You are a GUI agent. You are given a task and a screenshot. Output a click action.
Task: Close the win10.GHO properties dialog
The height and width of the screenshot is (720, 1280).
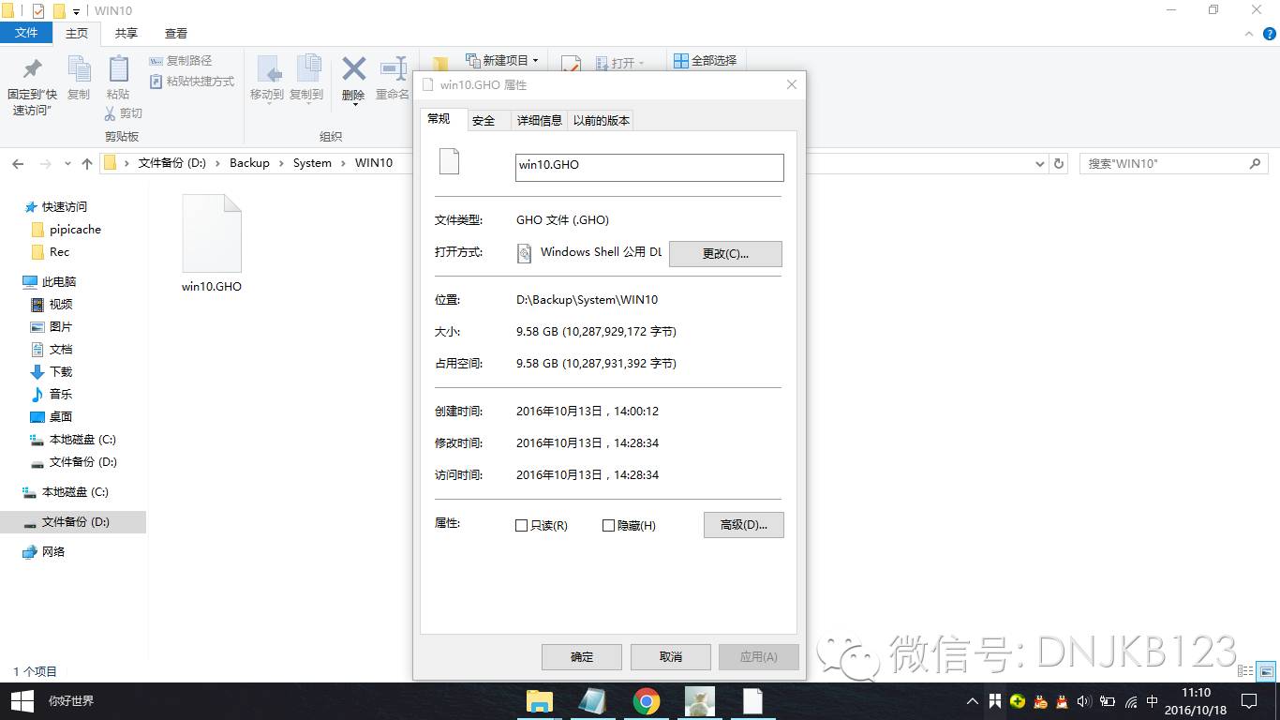(791, 84)
